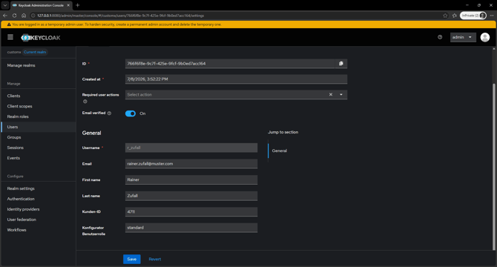Open the Clients page

[13, 96]
